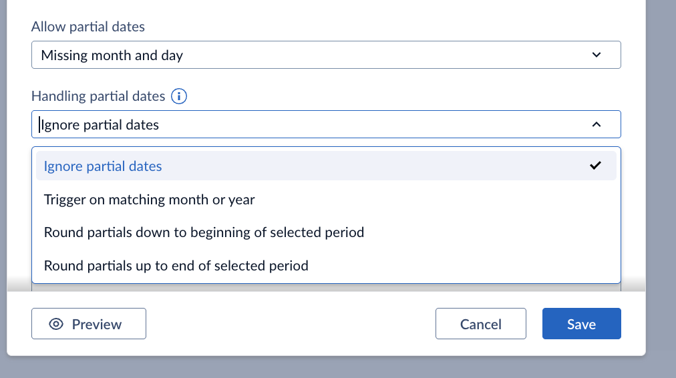The image size is (676, 378).
Task: Click the down chevron on Allow partial dates
Action: [x=597, y=55]
